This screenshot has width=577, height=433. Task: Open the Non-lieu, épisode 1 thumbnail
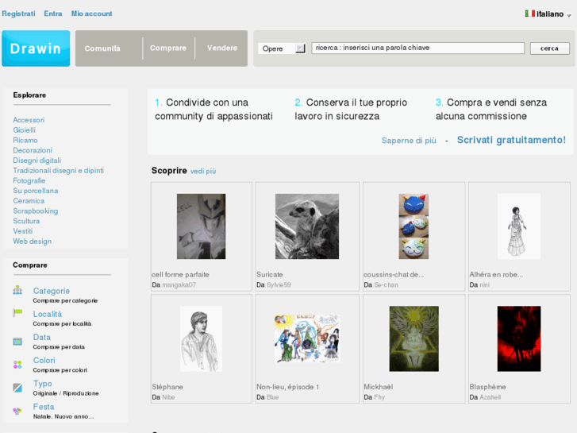point(307,338)
